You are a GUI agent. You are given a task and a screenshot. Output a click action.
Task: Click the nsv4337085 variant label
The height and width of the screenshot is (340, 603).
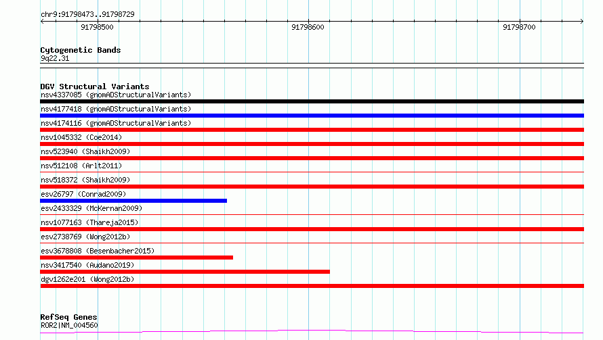(116, 95)
